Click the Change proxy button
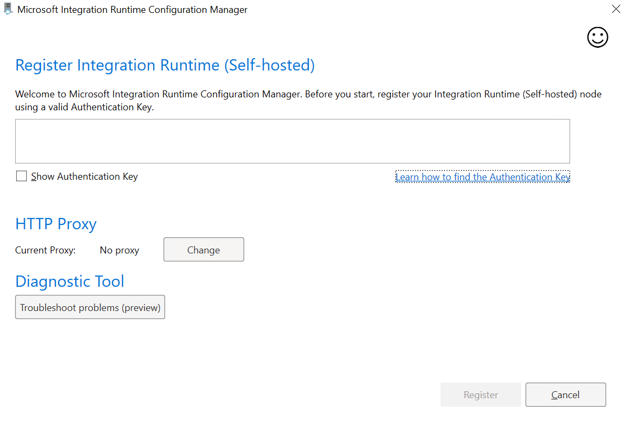The height and width of the screenshot is (431, 625). (x=204, y=250)
